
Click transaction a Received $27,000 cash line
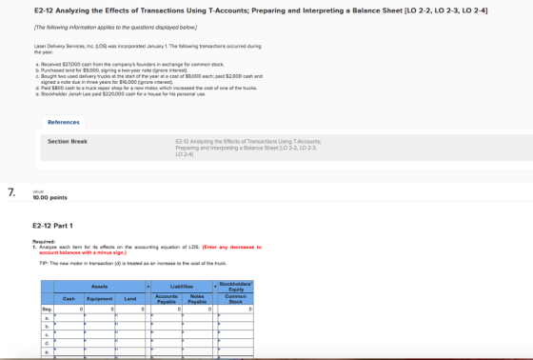click(129, 65)
